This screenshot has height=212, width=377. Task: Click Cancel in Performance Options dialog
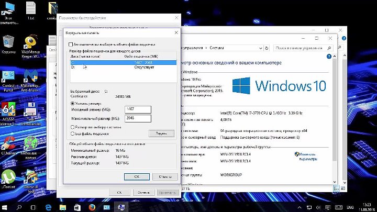click(x=143, y=193)
